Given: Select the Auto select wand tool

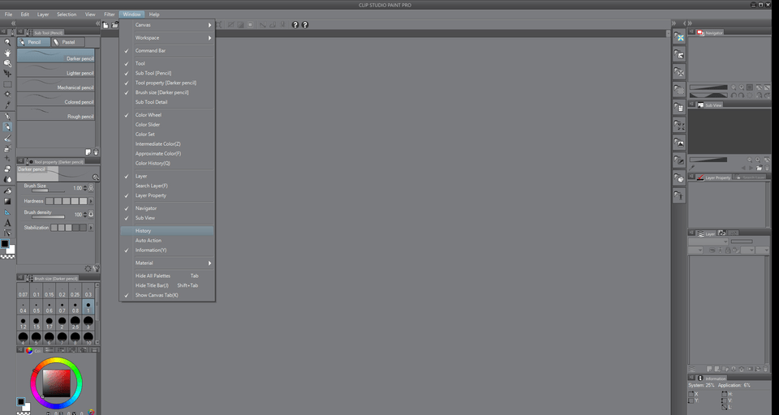Looking at the screenshot, I should click(x=7, y=94).
